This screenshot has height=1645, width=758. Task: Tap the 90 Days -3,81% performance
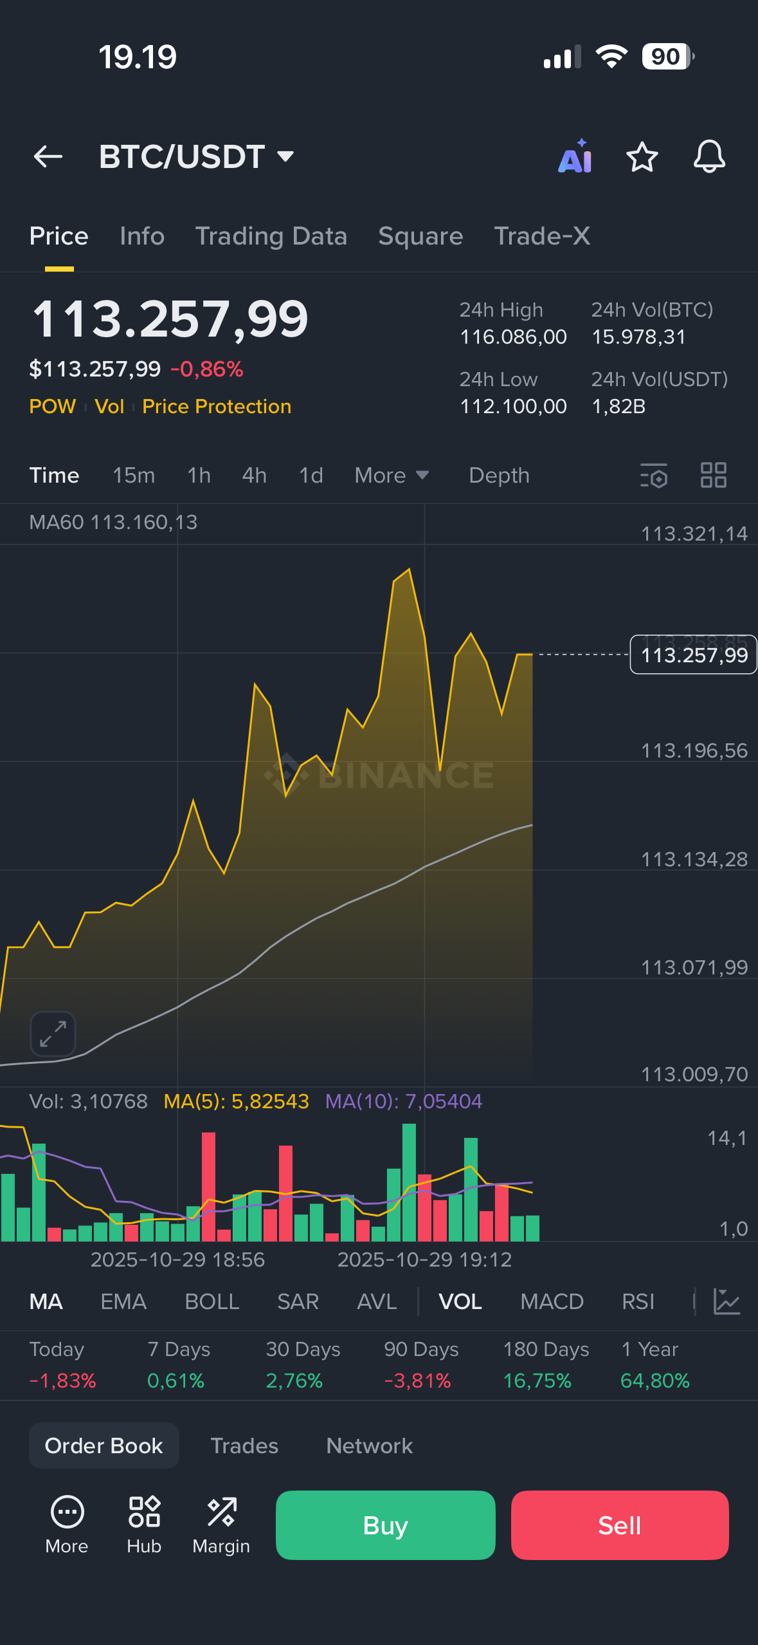point(421,1364)
